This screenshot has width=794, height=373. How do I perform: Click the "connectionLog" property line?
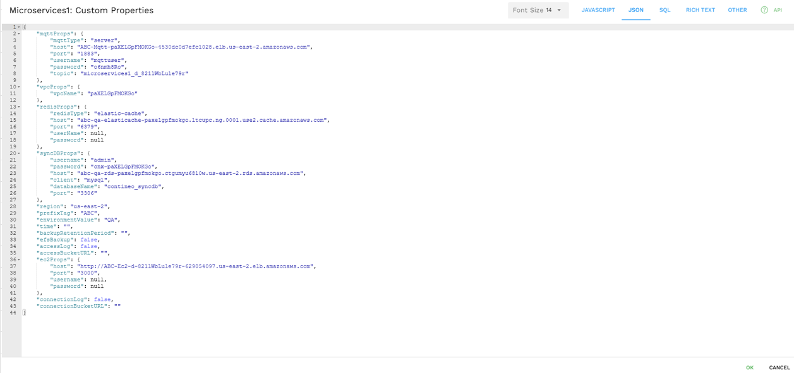click(75, 300)
